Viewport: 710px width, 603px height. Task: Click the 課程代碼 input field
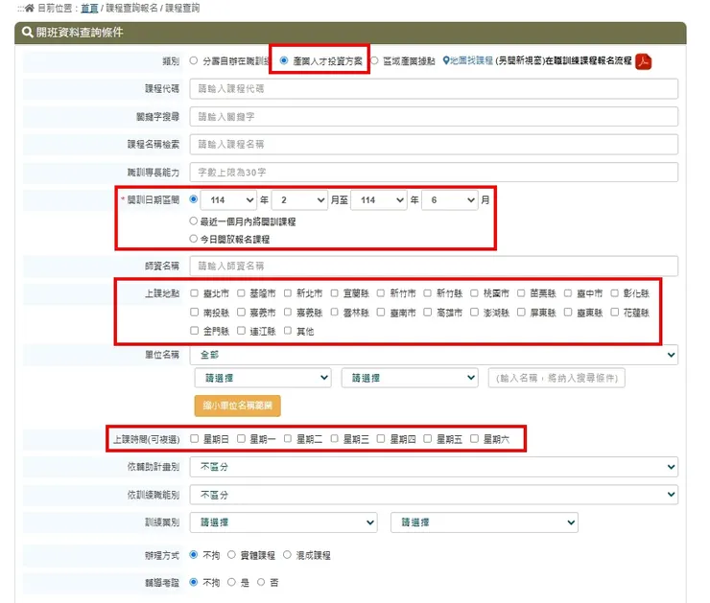tap(434, 88)
